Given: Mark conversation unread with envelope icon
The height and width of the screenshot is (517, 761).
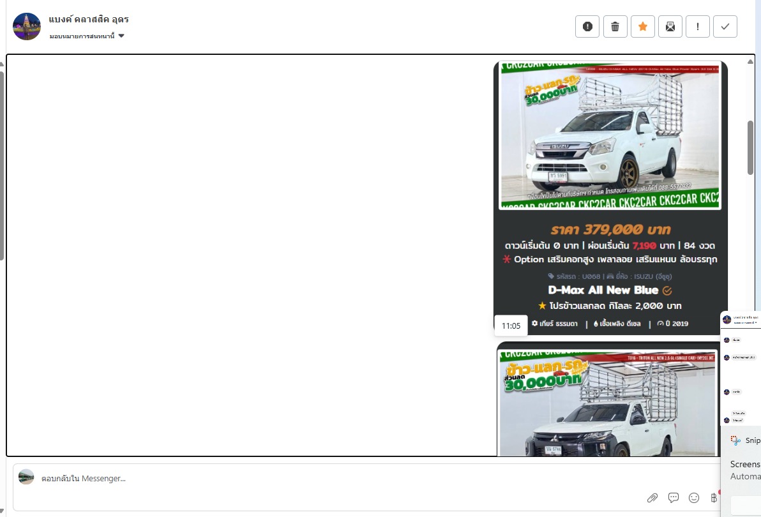Looking at the screenshot, I should click(x=670, y=26).
